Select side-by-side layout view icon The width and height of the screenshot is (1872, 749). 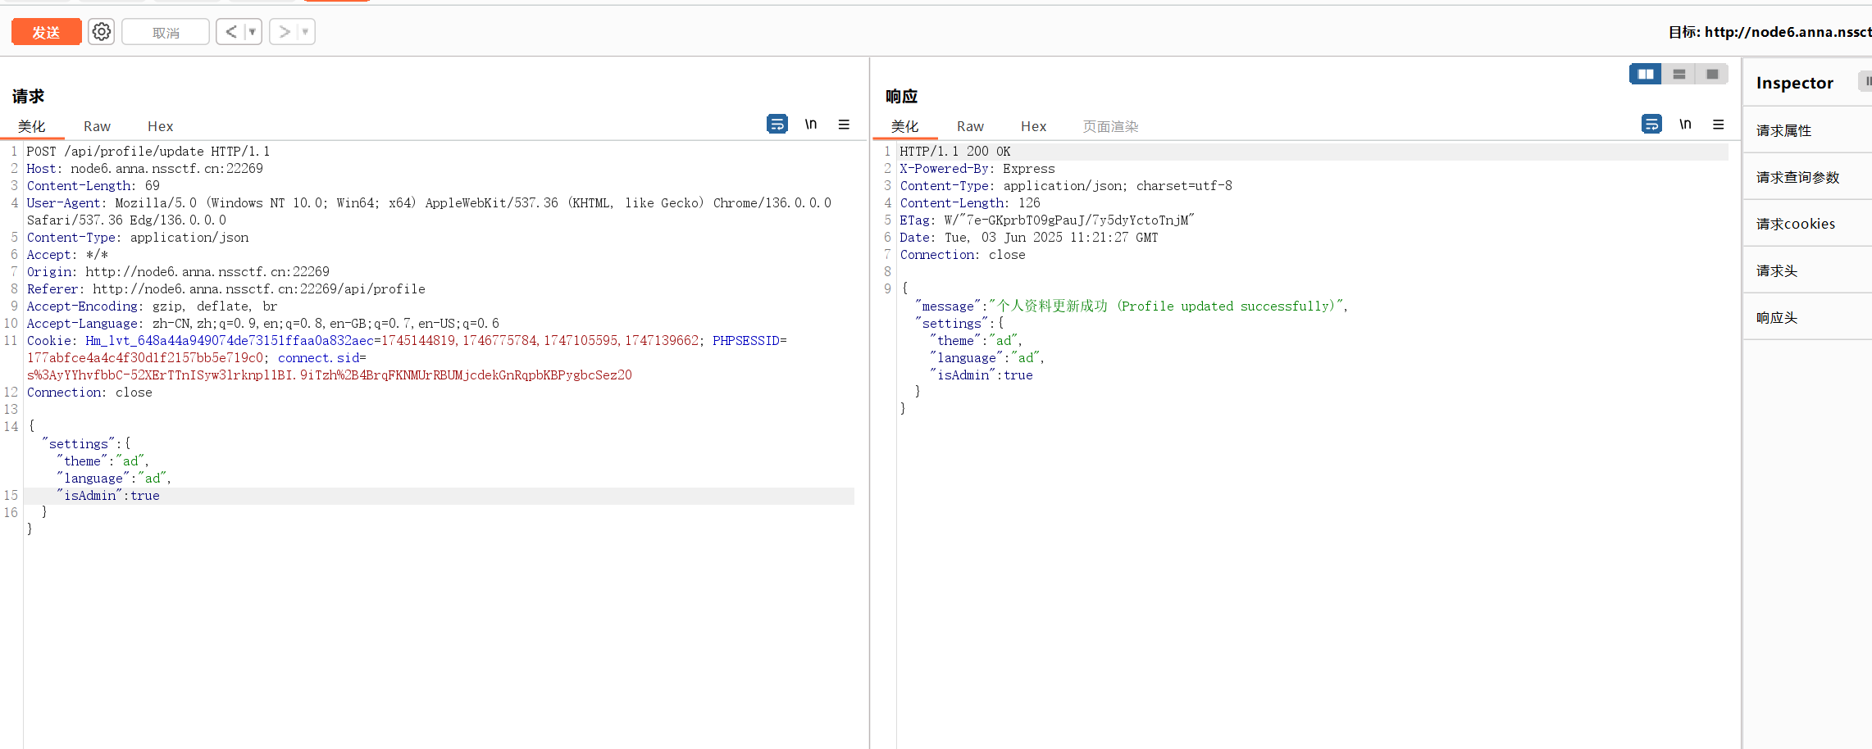[x=1646, y=74]
